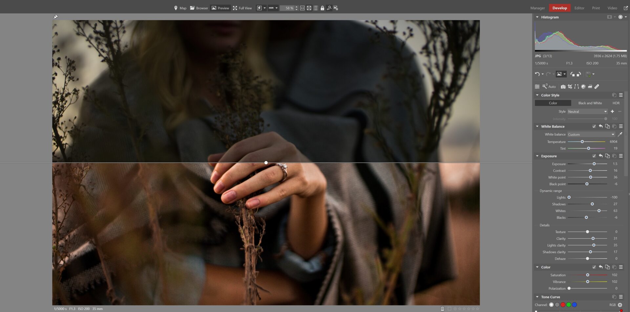This screenshot has width=630, height=312.
Task: Select Black and White style mode
Action: 590,103
